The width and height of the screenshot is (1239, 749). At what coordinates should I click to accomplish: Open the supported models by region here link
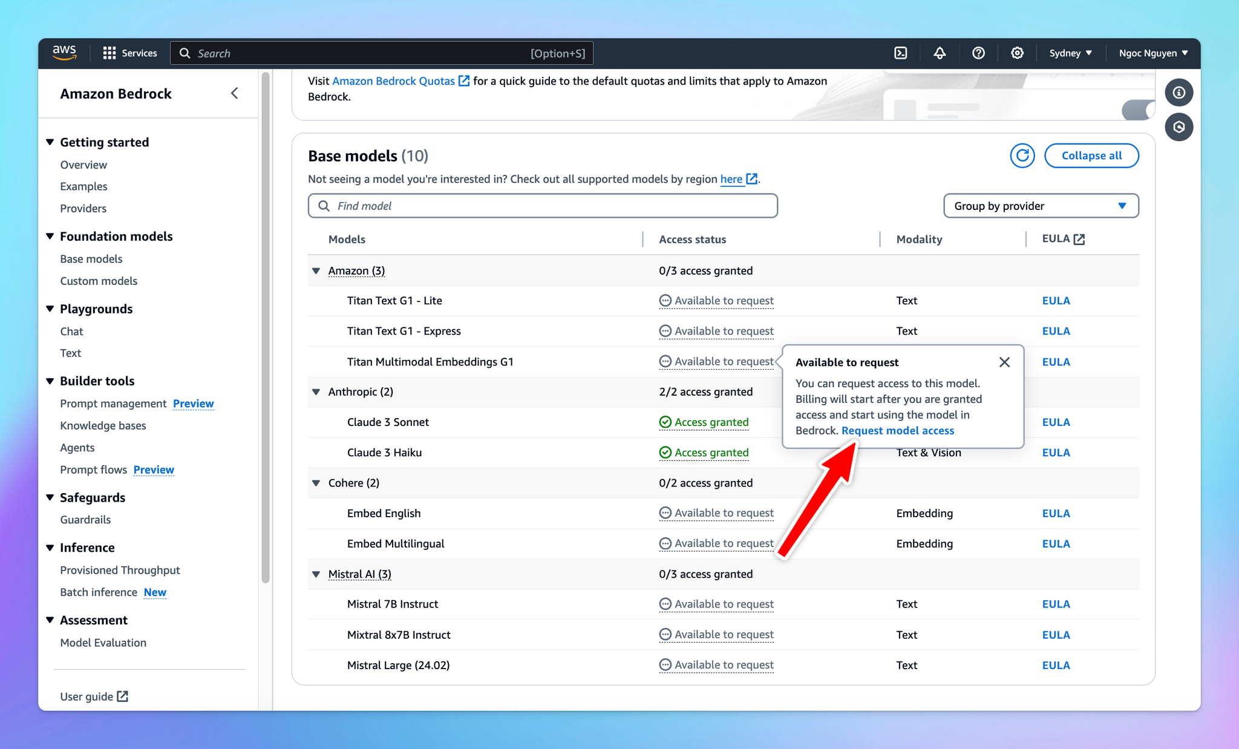[x=739, y=179]
